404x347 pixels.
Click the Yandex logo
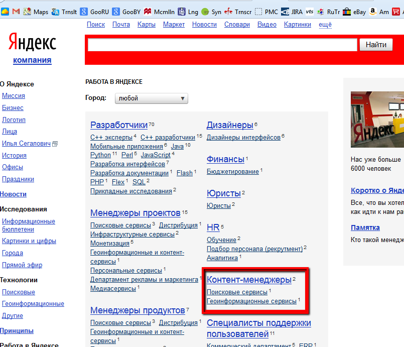(32, 44)
